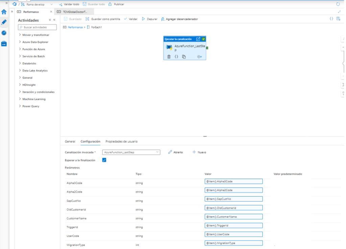
Task: Delete the activity using trash icon
Action: pos(169,57)
